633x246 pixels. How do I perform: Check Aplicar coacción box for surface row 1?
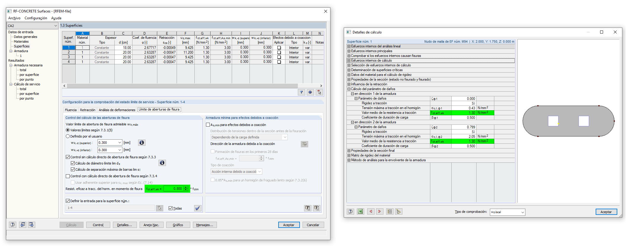tap(279, 48)
